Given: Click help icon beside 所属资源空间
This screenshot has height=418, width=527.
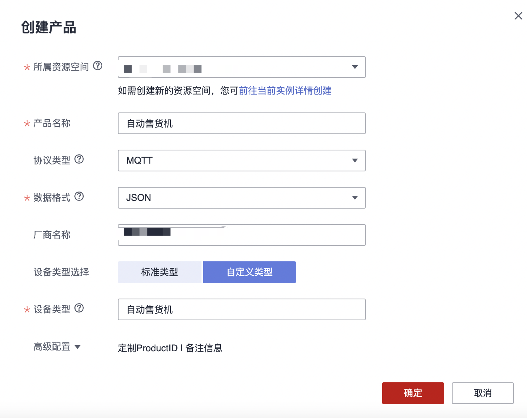Looking at the screenshot, I should [x=98, y=66].
